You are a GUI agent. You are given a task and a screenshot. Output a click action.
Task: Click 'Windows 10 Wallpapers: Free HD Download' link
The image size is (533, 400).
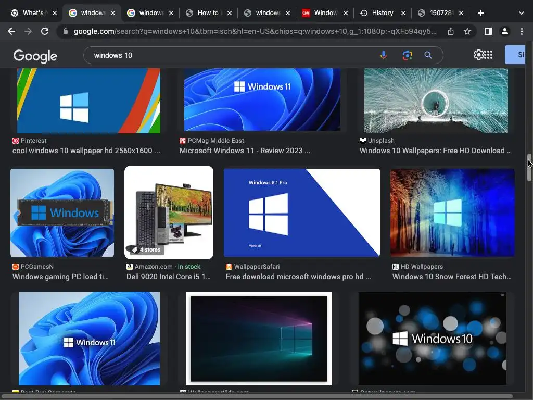[436, 151]
